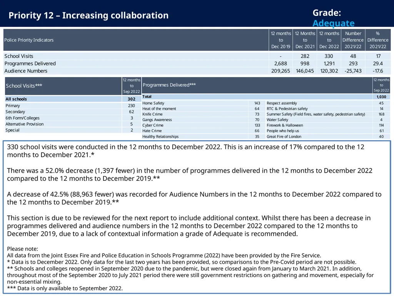Image resolution: width=394 pixels, height=296 pixels.
Task: Click the -17.6 percent difference value
Action: tap(378, 71)
